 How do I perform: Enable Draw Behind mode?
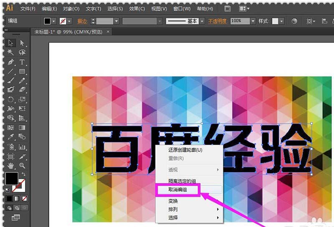[17, 208]
